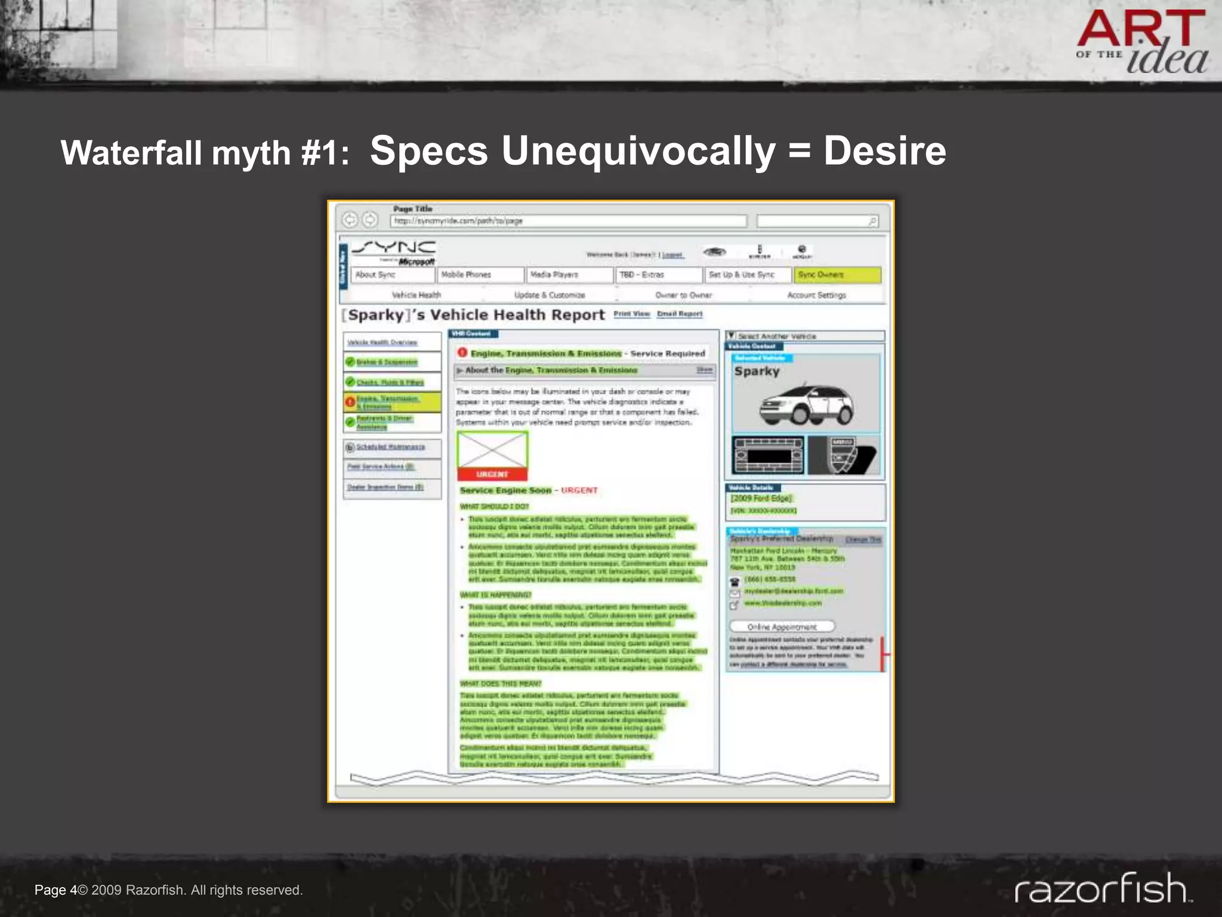The image size is (1222, 917).
Task: Click the dealership email envelope icon
Action: (x=735, y=593)
